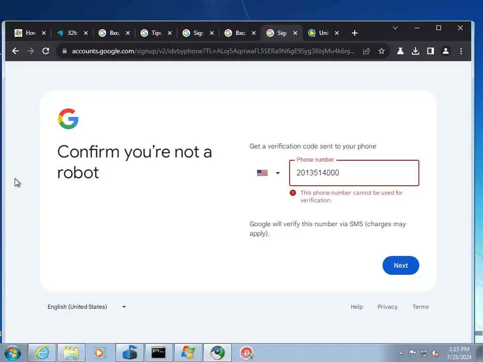Click the muted volume tray icon
This screenshot has height=362, width=483.
435,353
